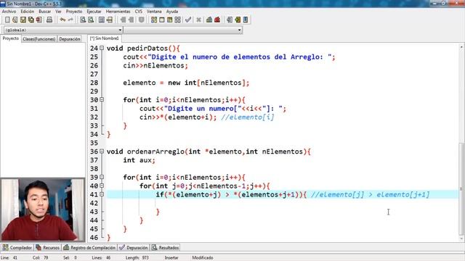
Task: Click the scrollbar down arrow in editor
Action: click(x=461, y=239)
